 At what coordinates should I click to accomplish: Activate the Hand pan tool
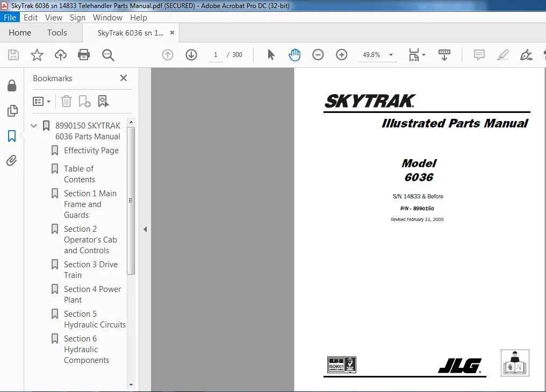[294, 55]
